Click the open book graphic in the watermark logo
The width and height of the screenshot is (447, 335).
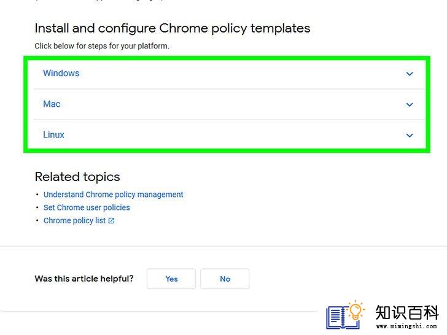(x=339, y=317)
